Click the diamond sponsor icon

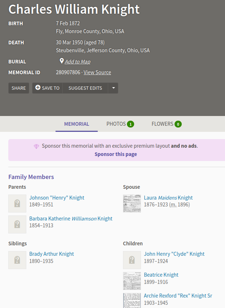36,146
